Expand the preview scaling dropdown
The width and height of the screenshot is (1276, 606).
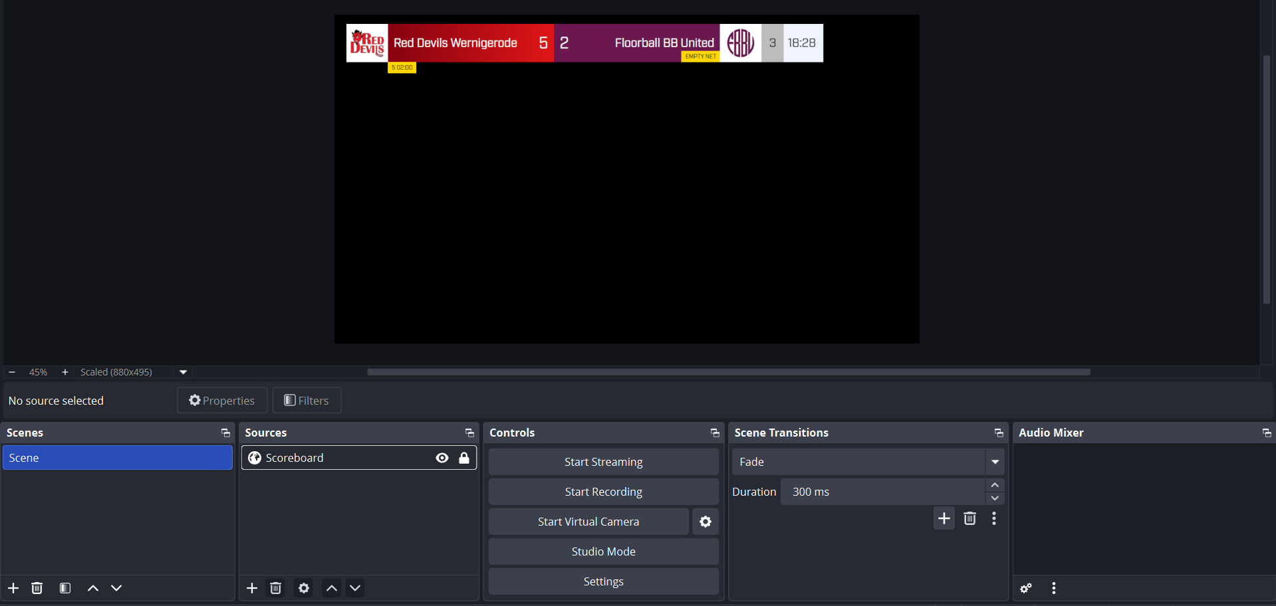click(184, 372)
